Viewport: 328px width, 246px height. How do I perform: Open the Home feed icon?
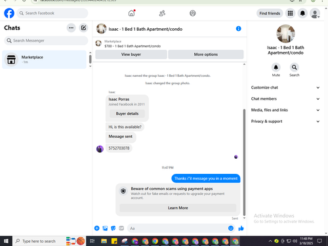click(131, 13)
